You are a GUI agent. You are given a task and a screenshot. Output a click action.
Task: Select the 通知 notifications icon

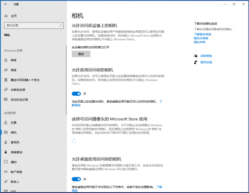click(x=6, y=162)
